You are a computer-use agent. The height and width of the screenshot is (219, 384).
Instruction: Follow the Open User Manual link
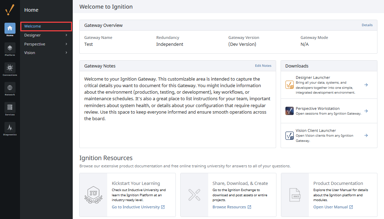(330, 207)
